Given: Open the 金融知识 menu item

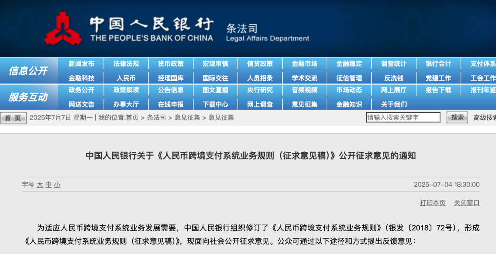Looking at the screenshot, I should point(349,105).
